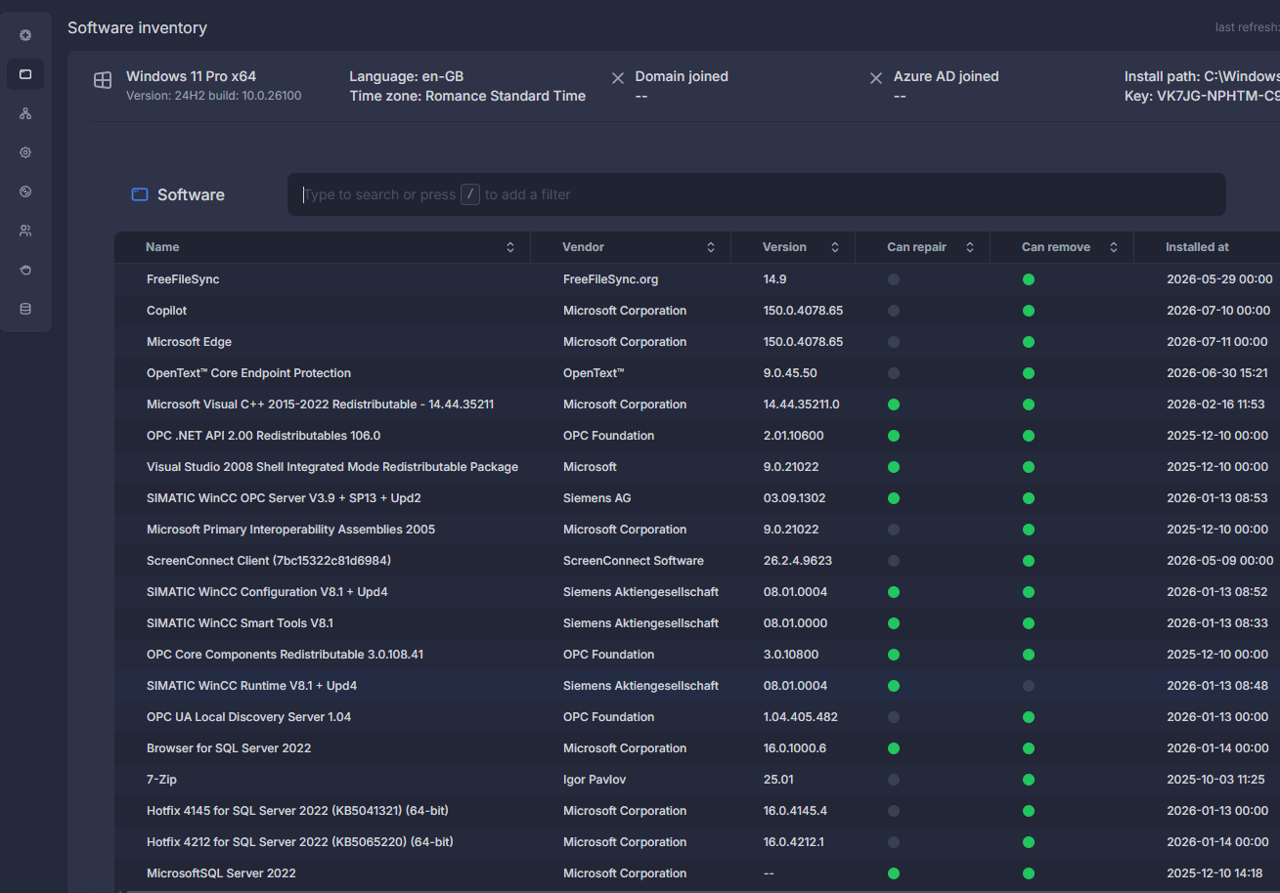This screenshot has height=893, width=1280.
Task: Click the Software inventory page title
Action: [137, 28]
